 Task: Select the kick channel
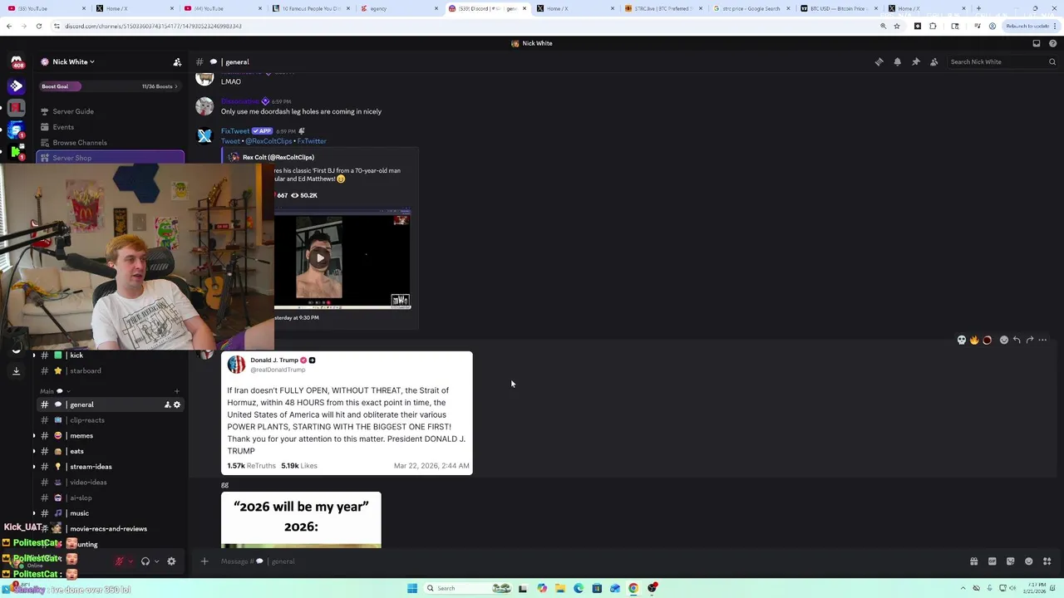(76, 355)
